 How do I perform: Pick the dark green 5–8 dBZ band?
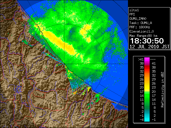[147, 107]
